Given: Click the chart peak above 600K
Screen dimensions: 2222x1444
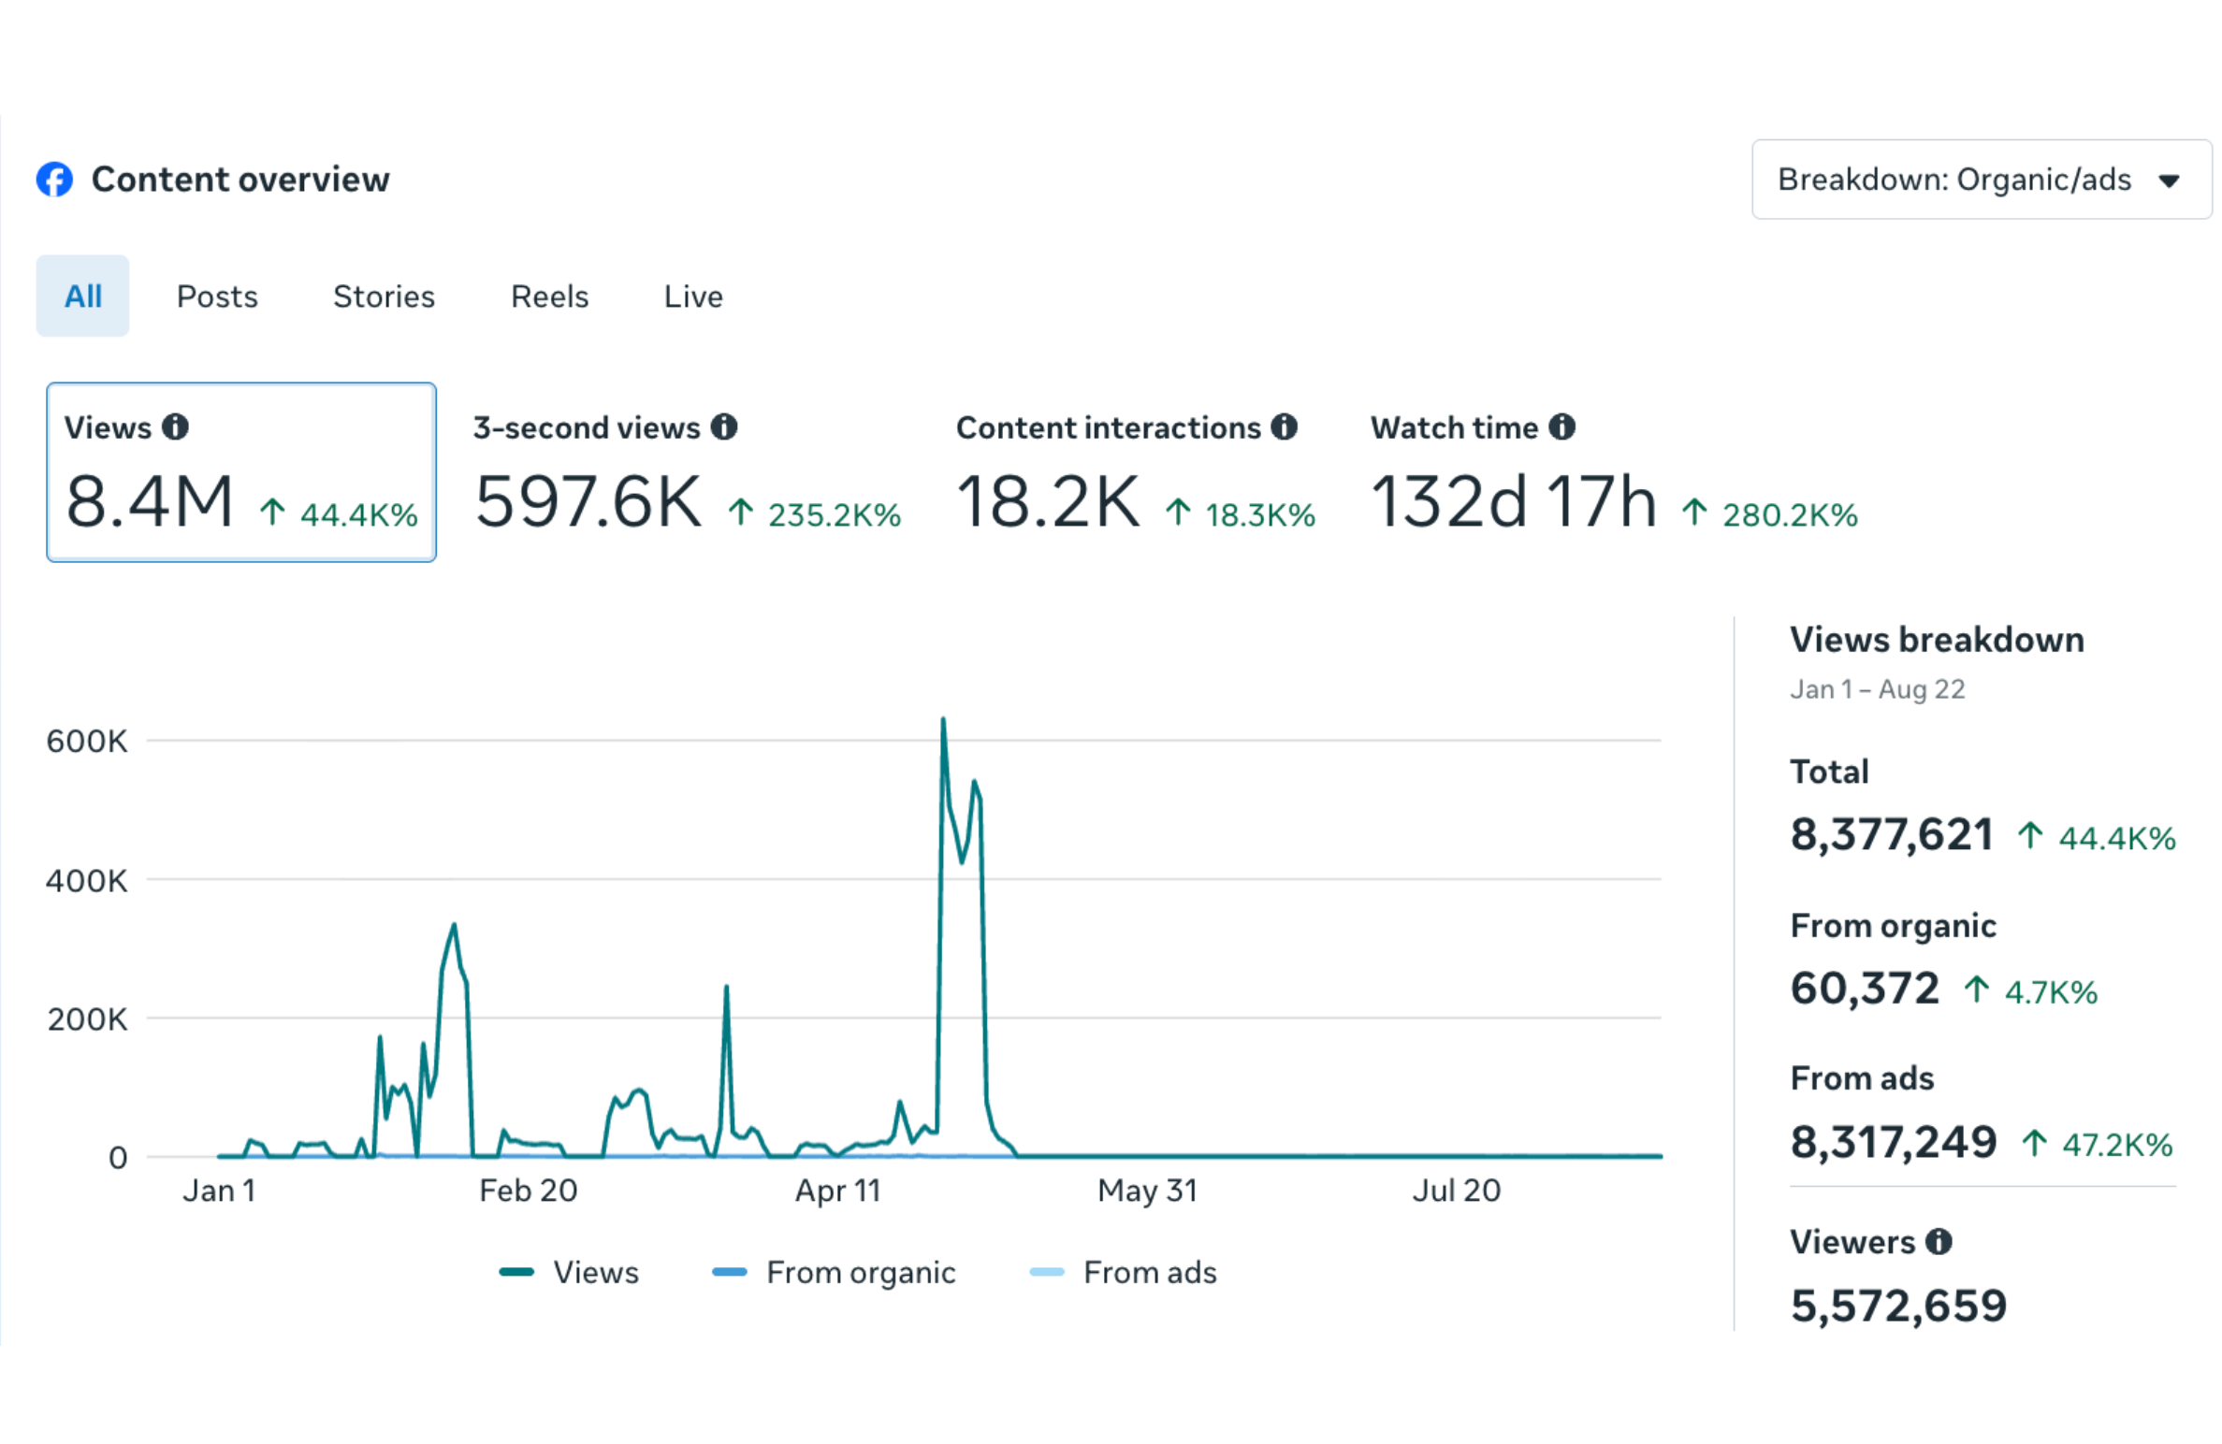Looking at the screenshot, I should 943,720.
